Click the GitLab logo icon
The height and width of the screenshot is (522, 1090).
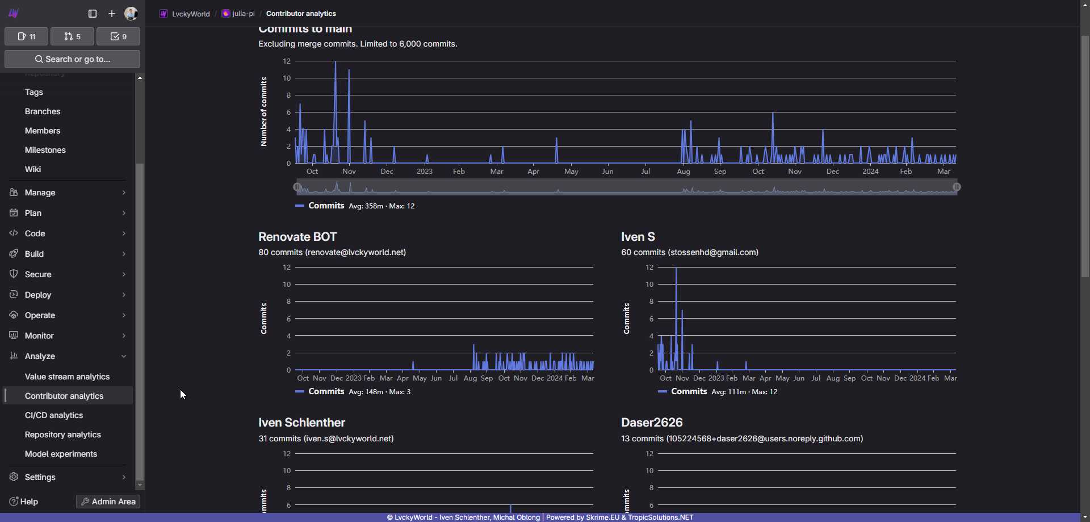(14, 13)
